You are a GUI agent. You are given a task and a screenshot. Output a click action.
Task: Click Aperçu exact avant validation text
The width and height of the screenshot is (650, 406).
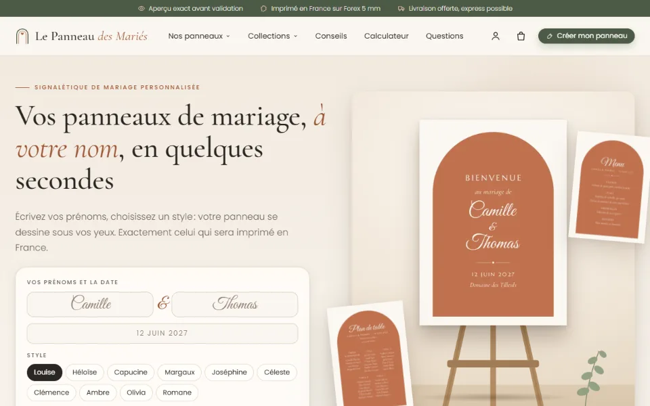pos(196,8)
